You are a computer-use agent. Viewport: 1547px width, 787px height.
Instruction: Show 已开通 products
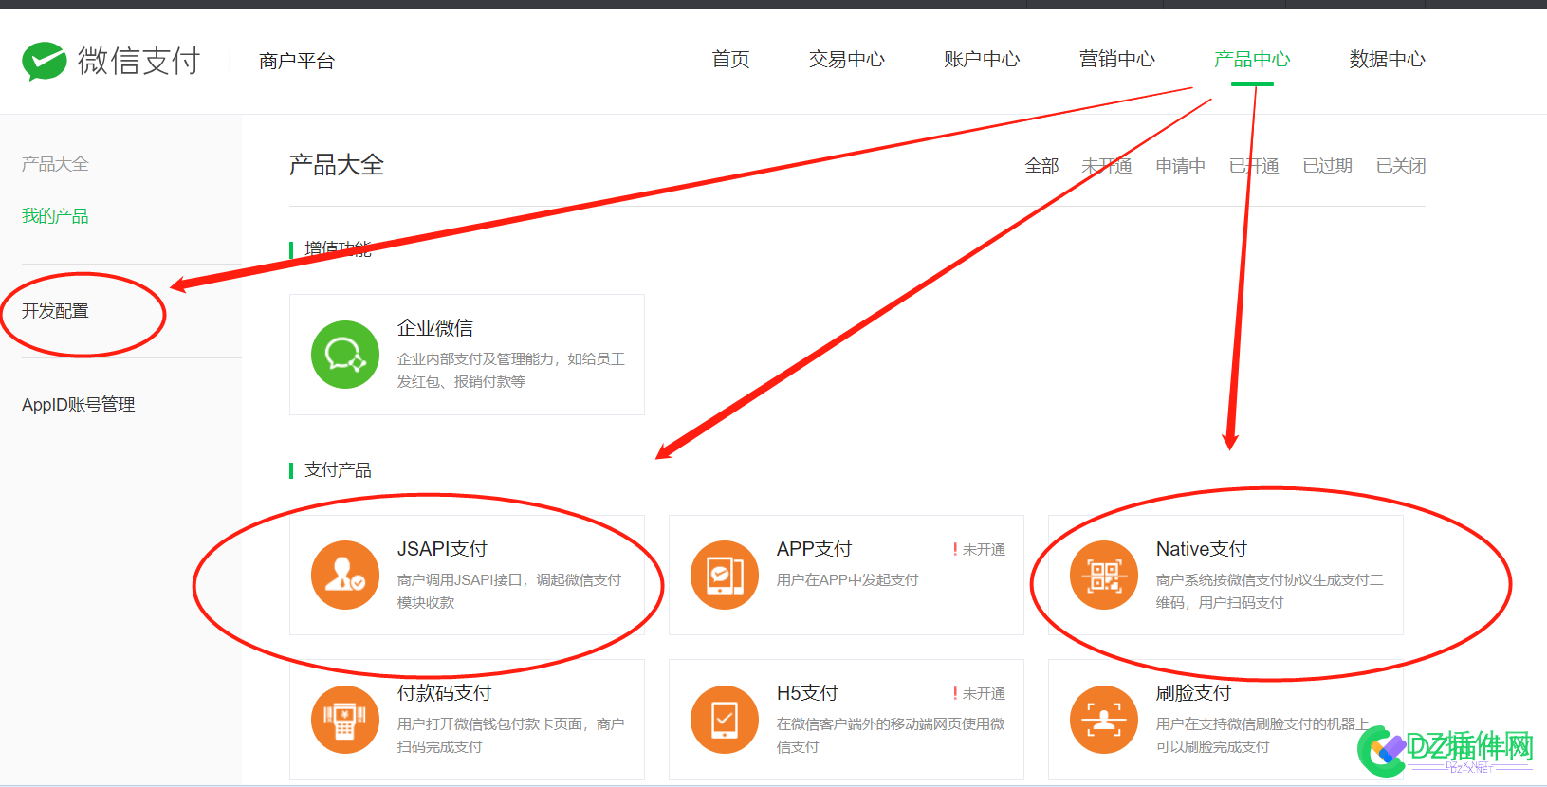[1254, 166]
